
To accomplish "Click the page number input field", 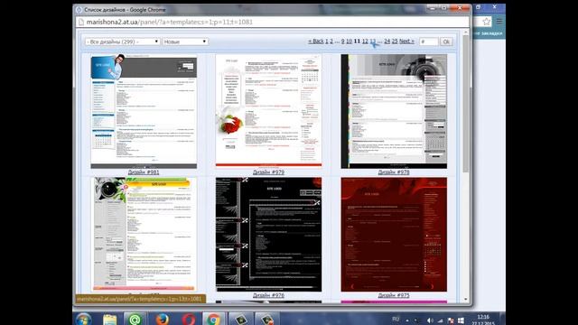I will pyautogui.click(x=429, y=42).
